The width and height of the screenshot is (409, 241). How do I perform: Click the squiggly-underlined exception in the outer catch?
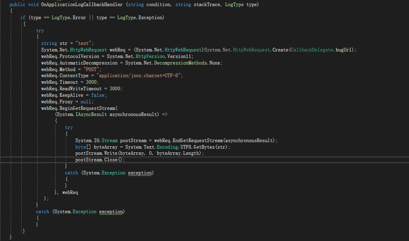tap(111, 211)
